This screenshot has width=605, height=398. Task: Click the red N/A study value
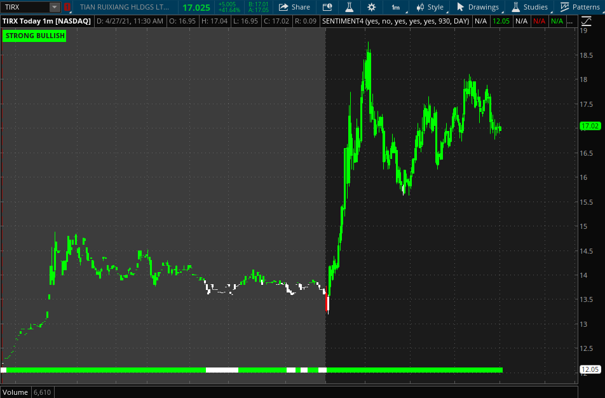pos(539,21)
